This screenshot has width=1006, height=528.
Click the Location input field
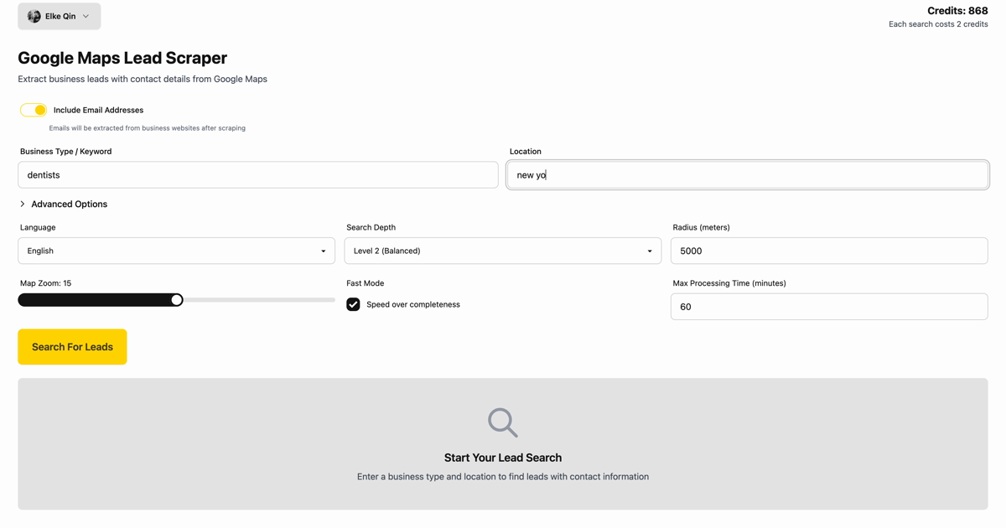click(x=748, y=175)
